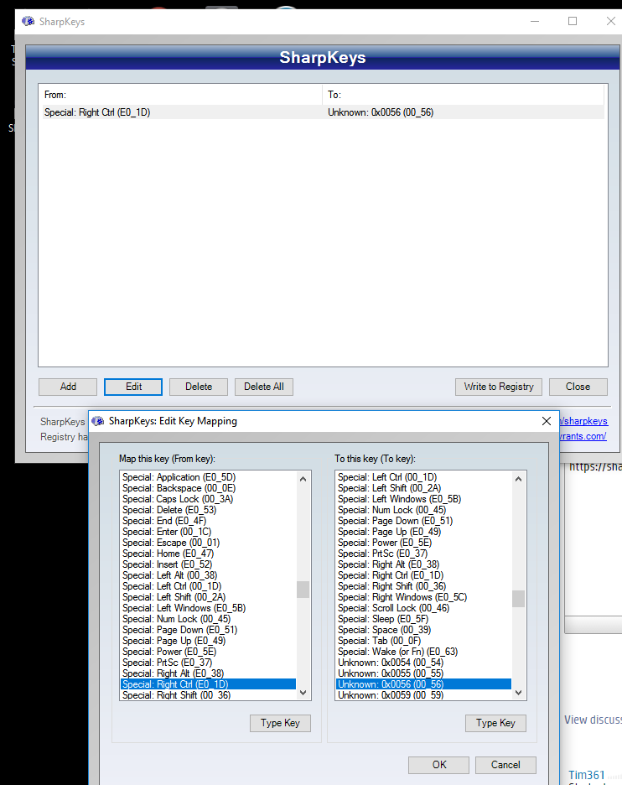Select To key Special: Scroll Lock (00_46)
Viewport: 622px width, 785px height.
tap(423, 608)
